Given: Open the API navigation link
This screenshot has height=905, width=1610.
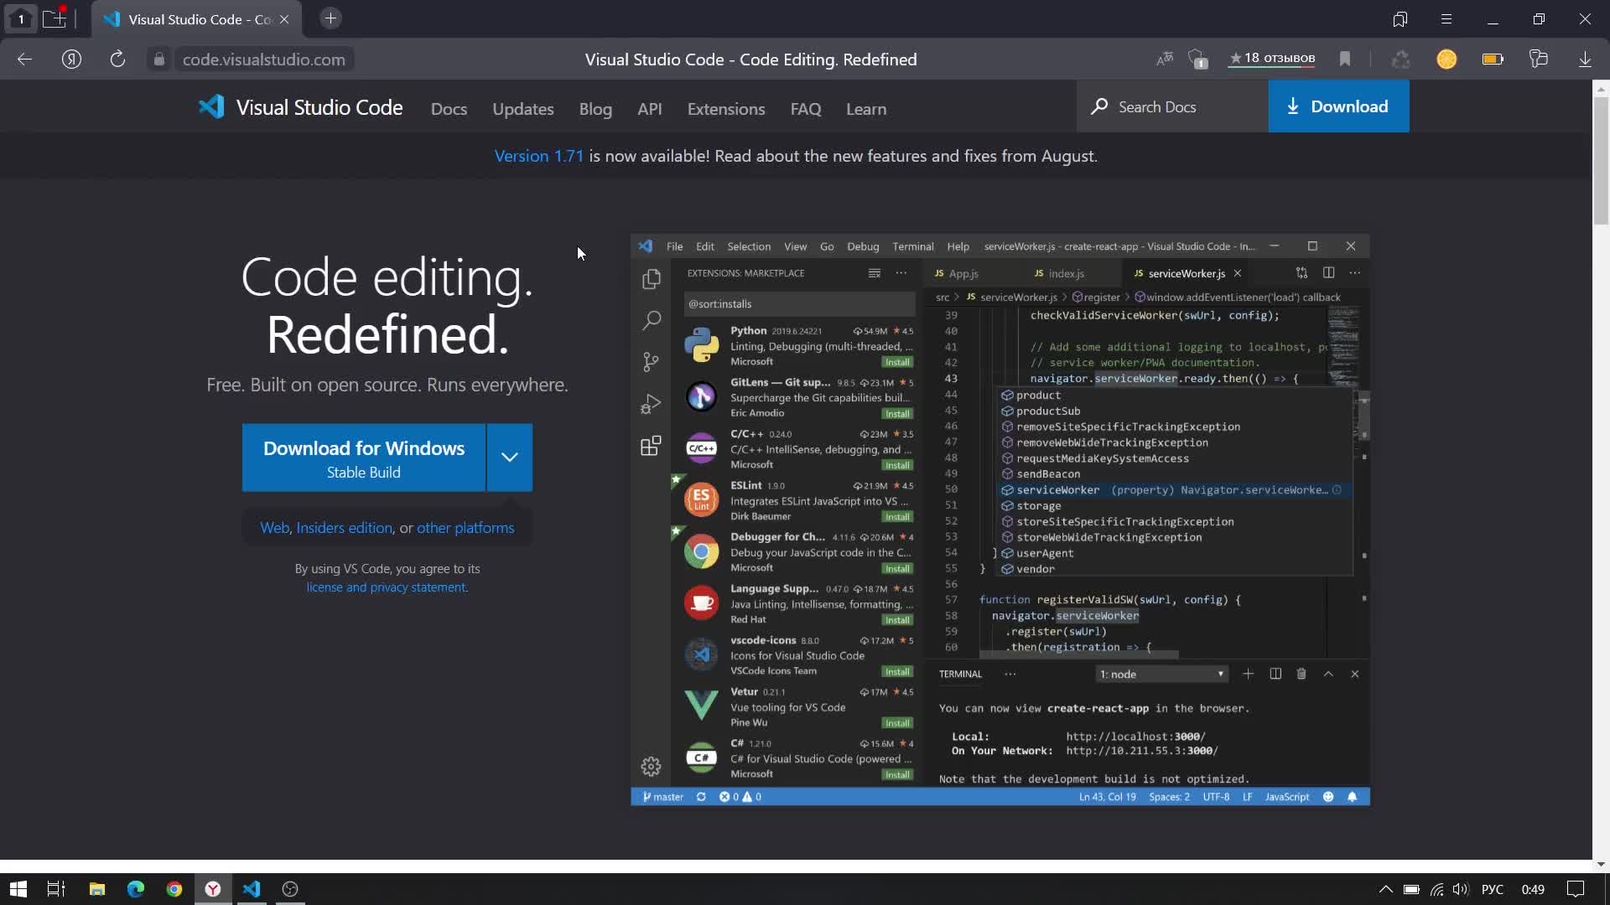Looking at the screenshot, I should 649,109.
